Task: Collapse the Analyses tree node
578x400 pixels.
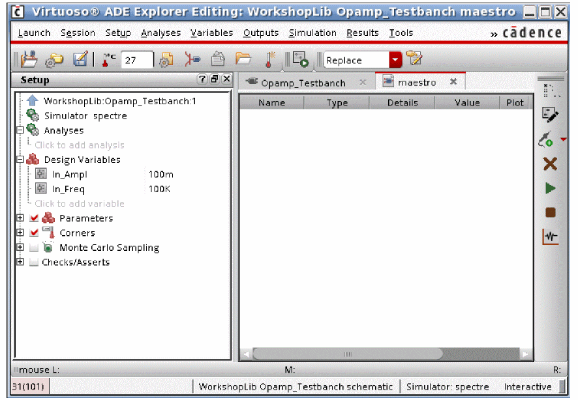Action: tap(20, 130)
